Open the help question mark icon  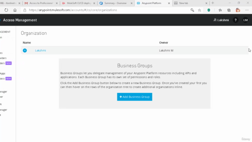pyautogui.click(x=235, y=20)
